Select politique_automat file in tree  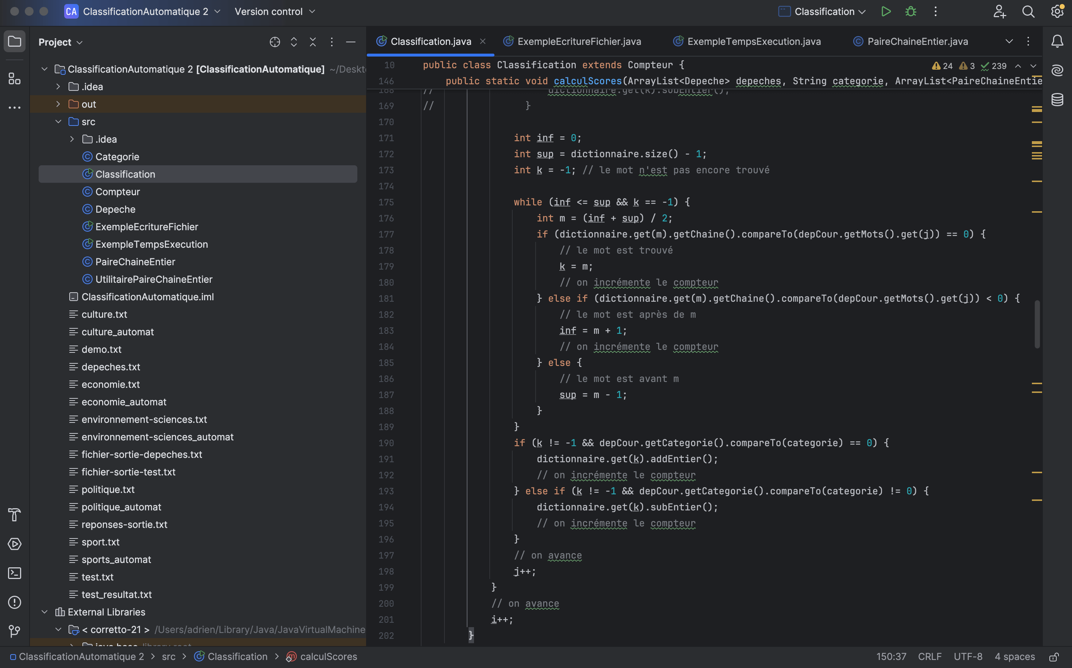coord(121,507)
